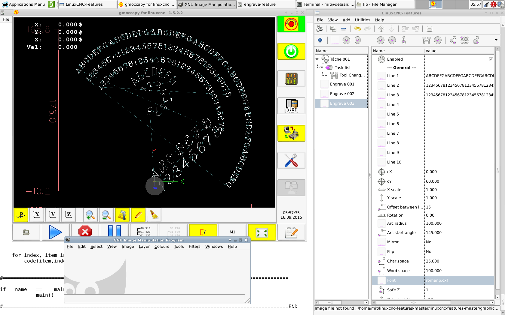This screenshot has height=315, width=505.
Task: Collapse the Tâche 001 tree node
Action: (317, 59)
